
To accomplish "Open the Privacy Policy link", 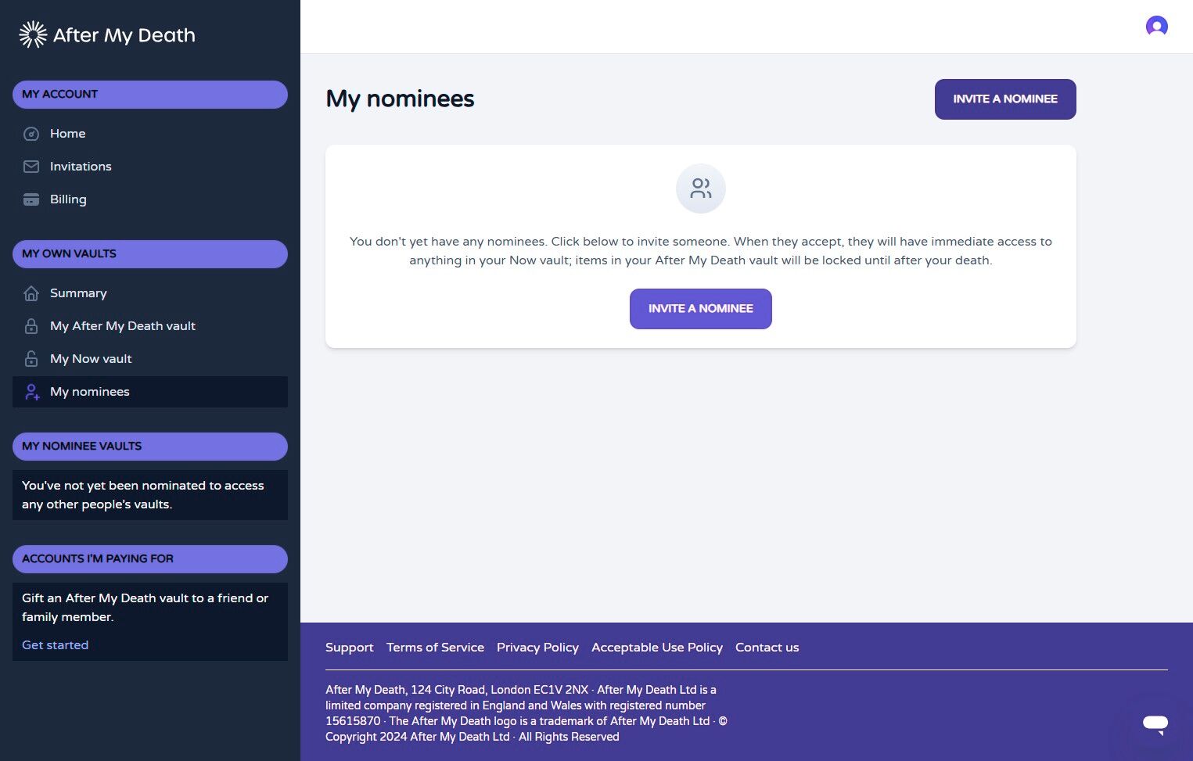I will pos(537,648).
